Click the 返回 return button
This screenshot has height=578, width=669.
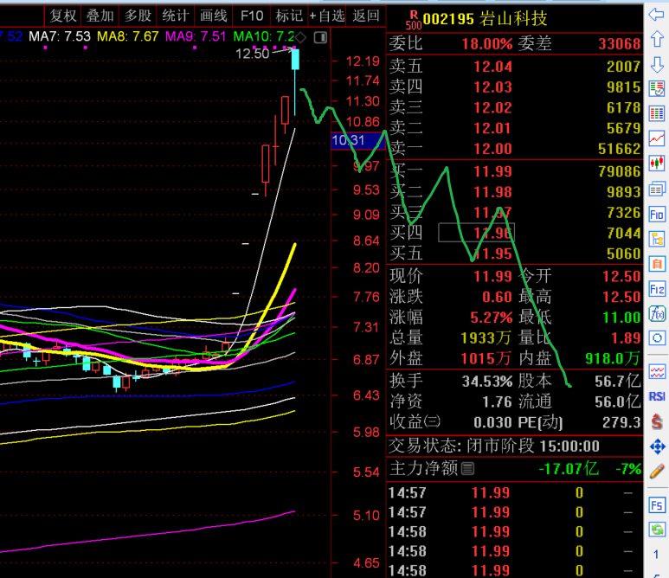(365, 16)
